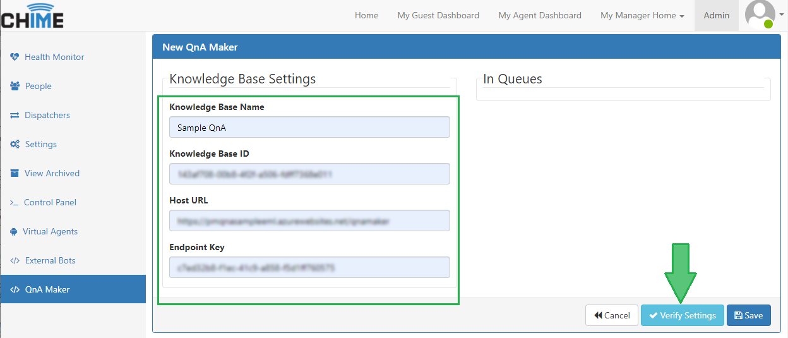Click the "Knowledge Base Settings" heading
This screenshot has height=338, width=788.
coord(242,79)
